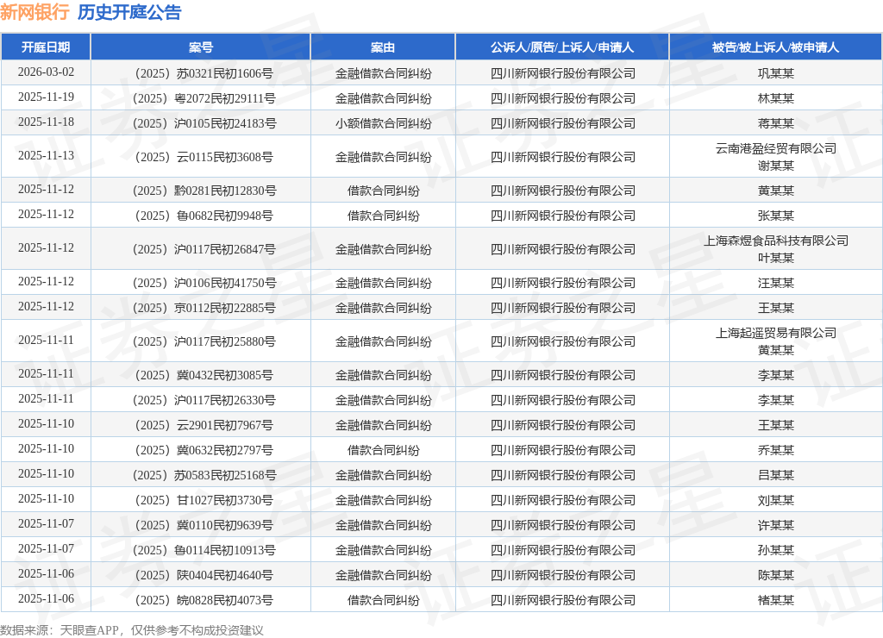This screenshot has width=883, height=638.
Task: Click defendant 孙某某
Action: click(x=775, y=550)
